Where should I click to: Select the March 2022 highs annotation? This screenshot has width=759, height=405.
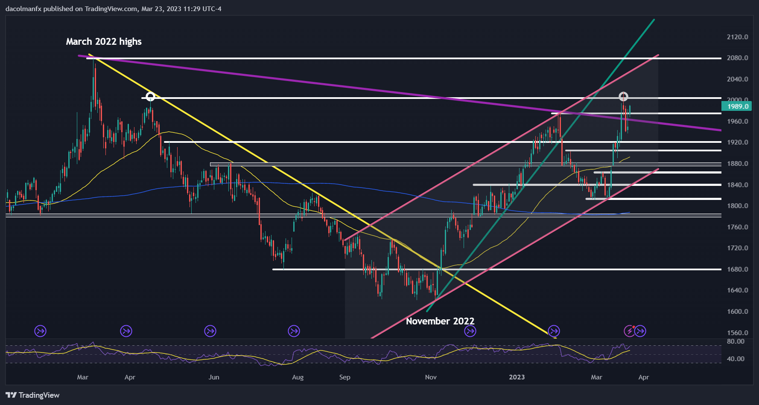tap(104, 41)
